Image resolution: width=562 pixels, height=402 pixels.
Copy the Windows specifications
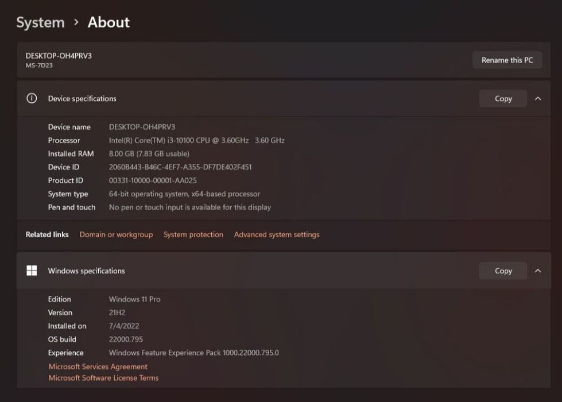(503, 270)
